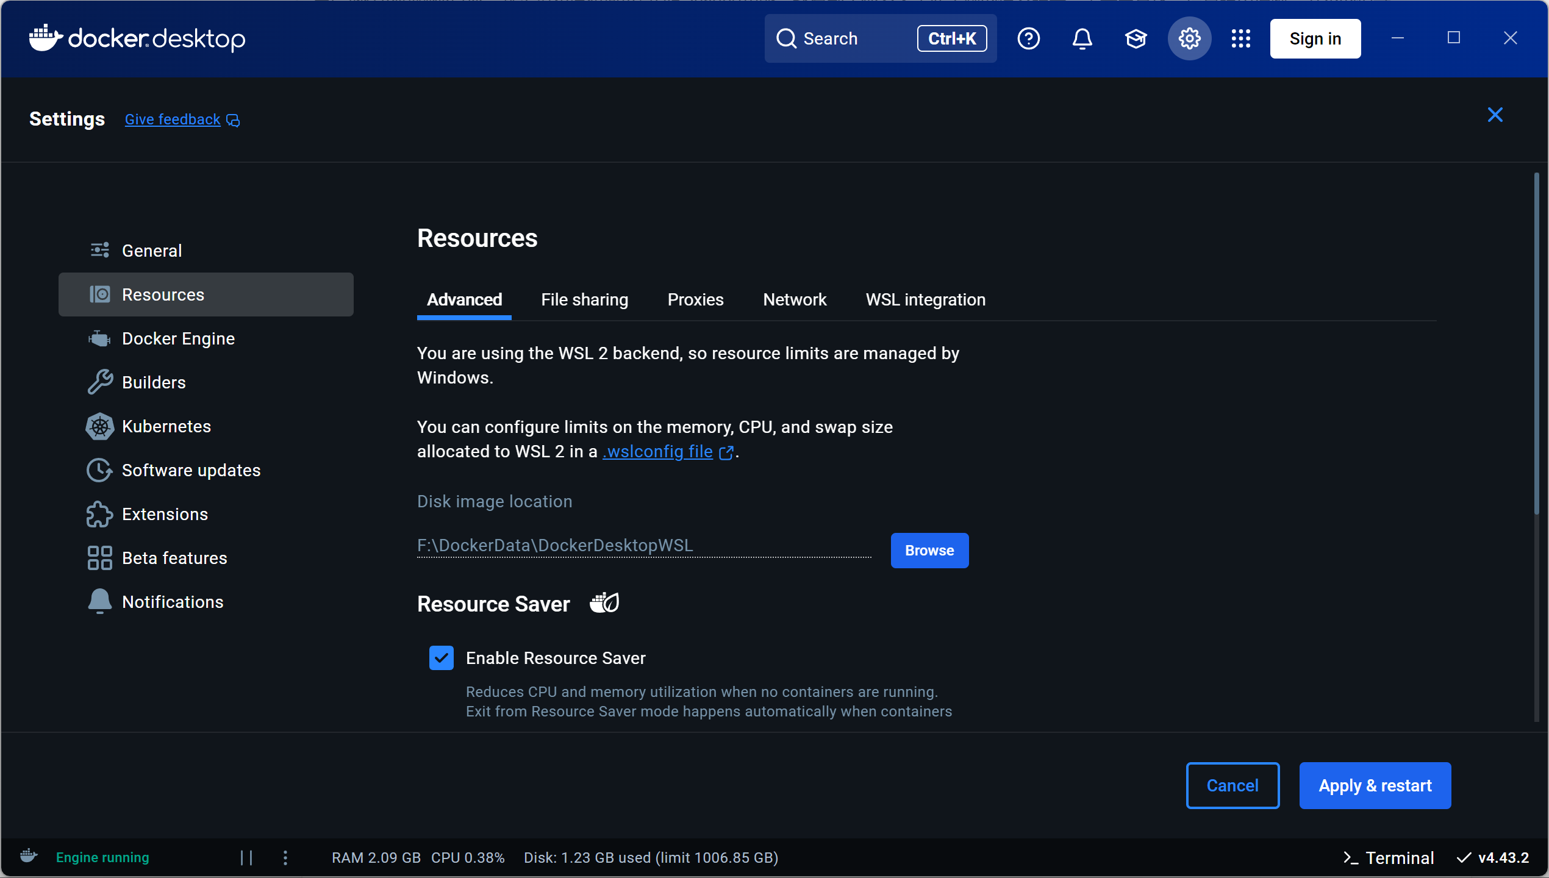Click the Disk: 1.23 GB used readout

pos(651,857)
